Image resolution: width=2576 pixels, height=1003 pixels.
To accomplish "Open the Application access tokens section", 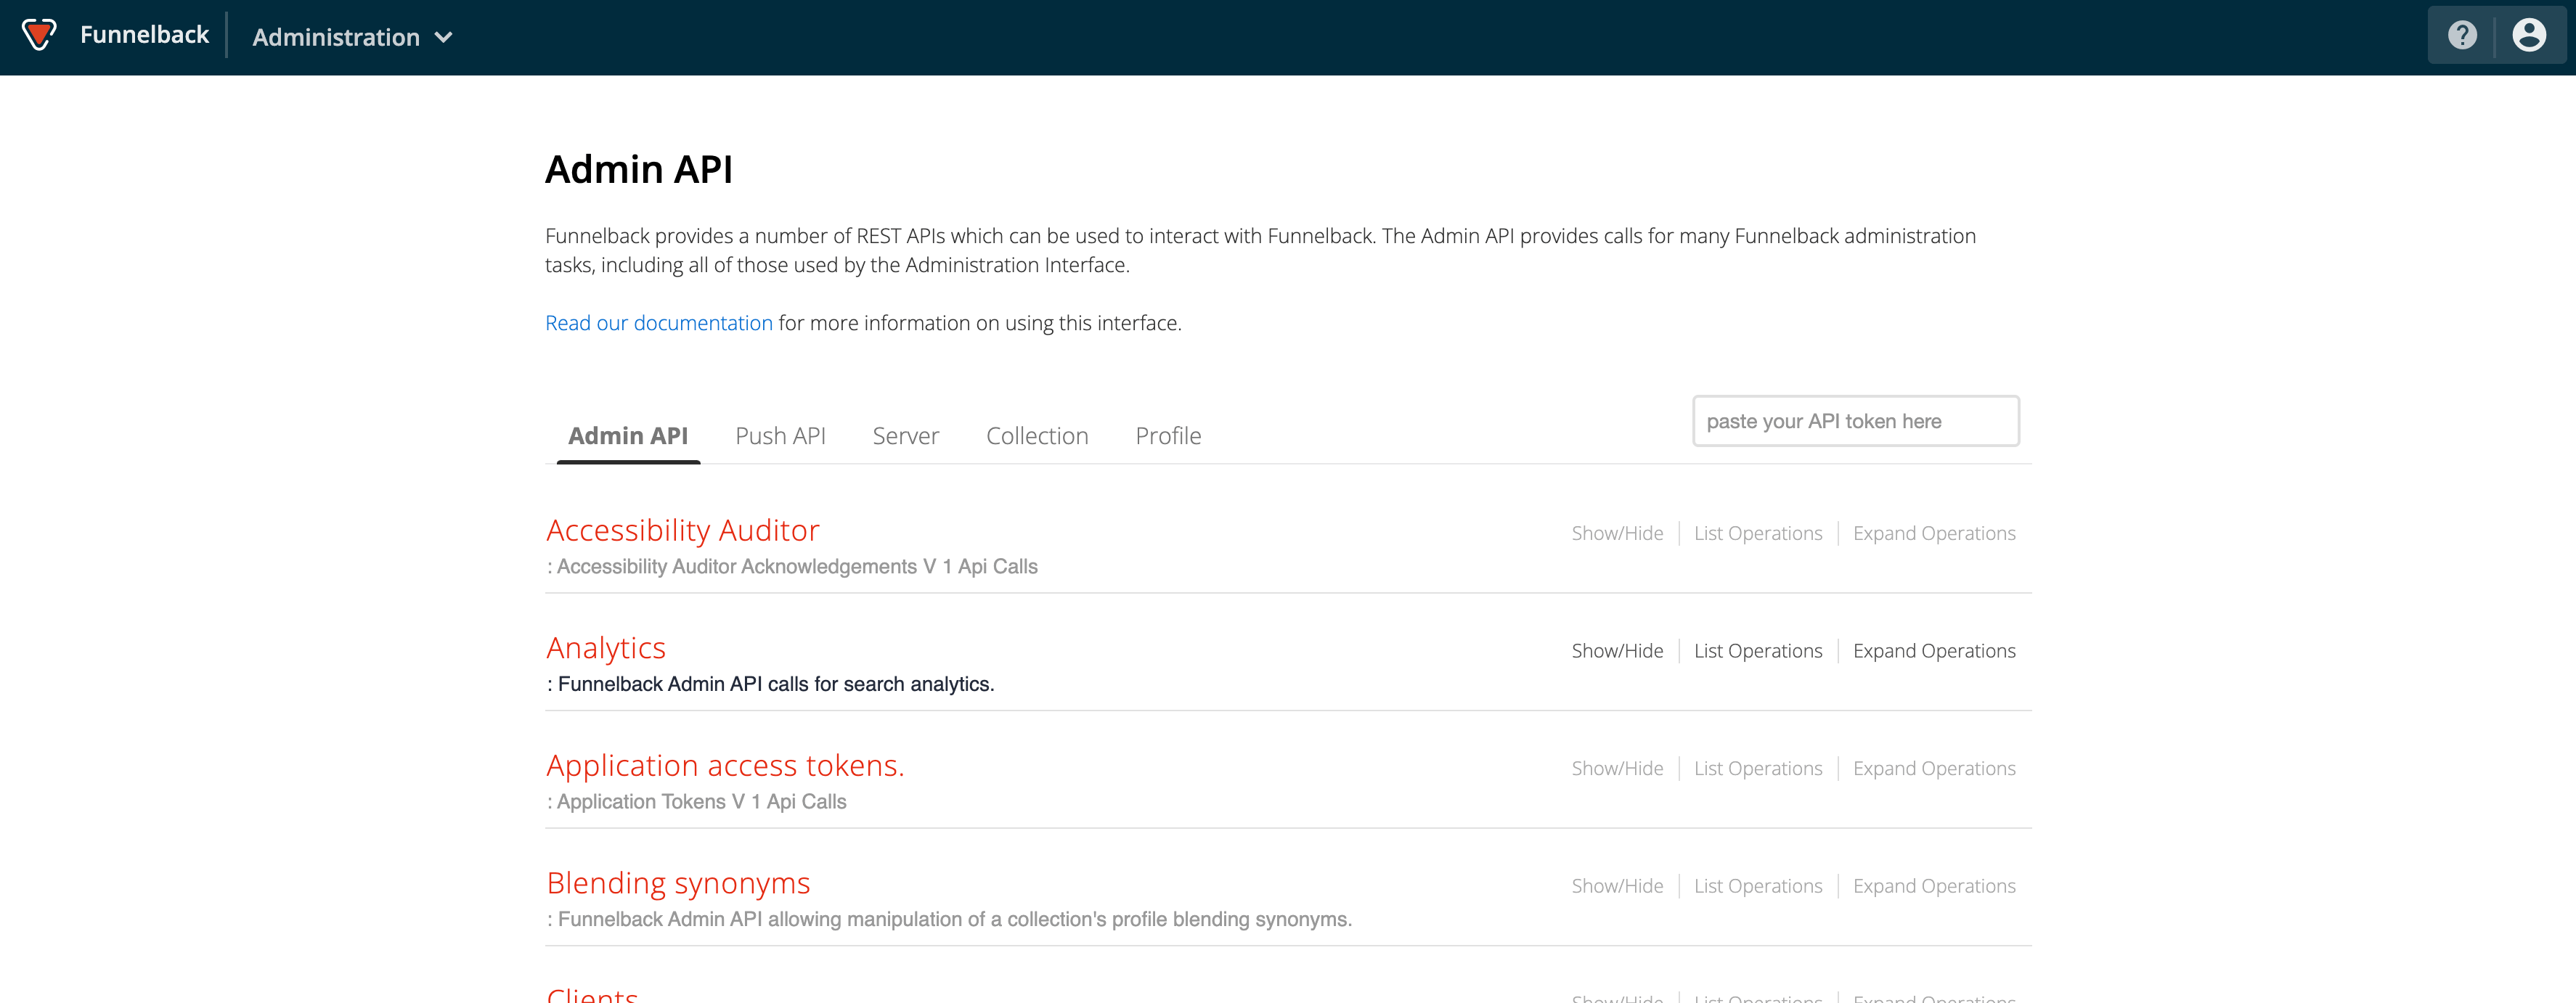I will click(725, 765).
